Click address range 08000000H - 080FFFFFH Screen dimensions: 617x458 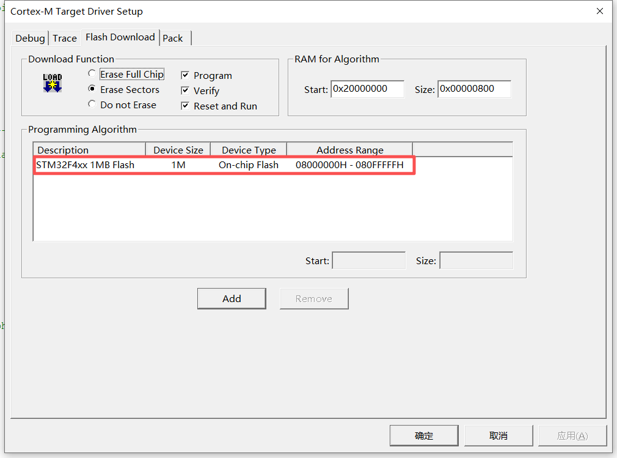[x=349, y=165]
